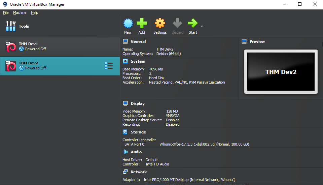Click the VirtualBox title bar logo

click(5, 4)
